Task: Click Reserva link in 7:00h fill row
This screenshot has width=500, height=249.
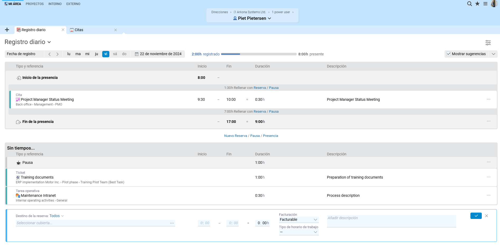Action: (260, 112)
